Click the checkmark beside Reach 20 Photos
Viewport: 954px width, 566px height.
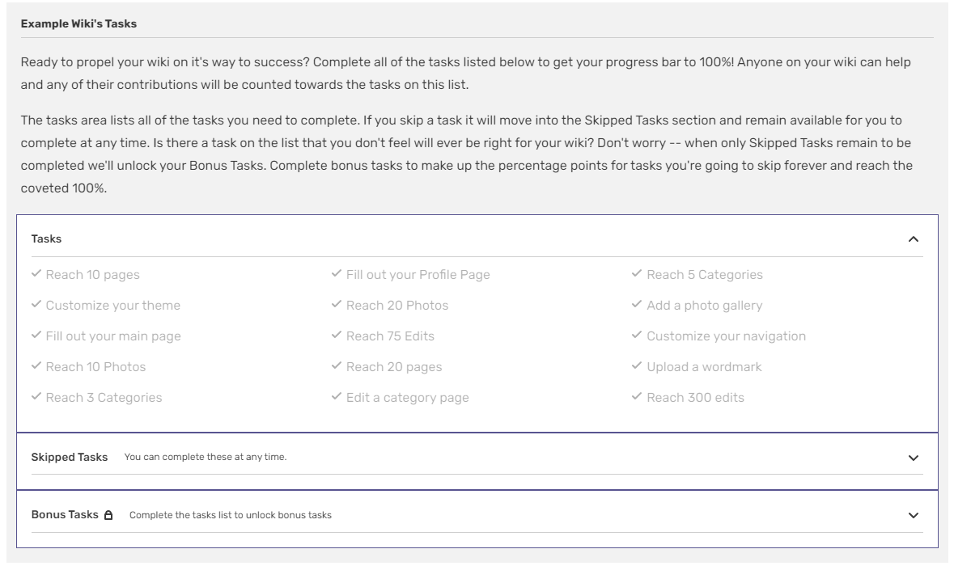tap(337, 305)
